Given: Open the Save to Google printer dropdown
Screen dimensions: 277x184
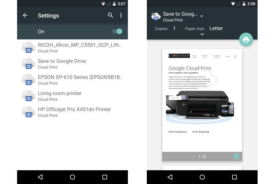Looking at the screenshot, I should click(x=201, y=16).
